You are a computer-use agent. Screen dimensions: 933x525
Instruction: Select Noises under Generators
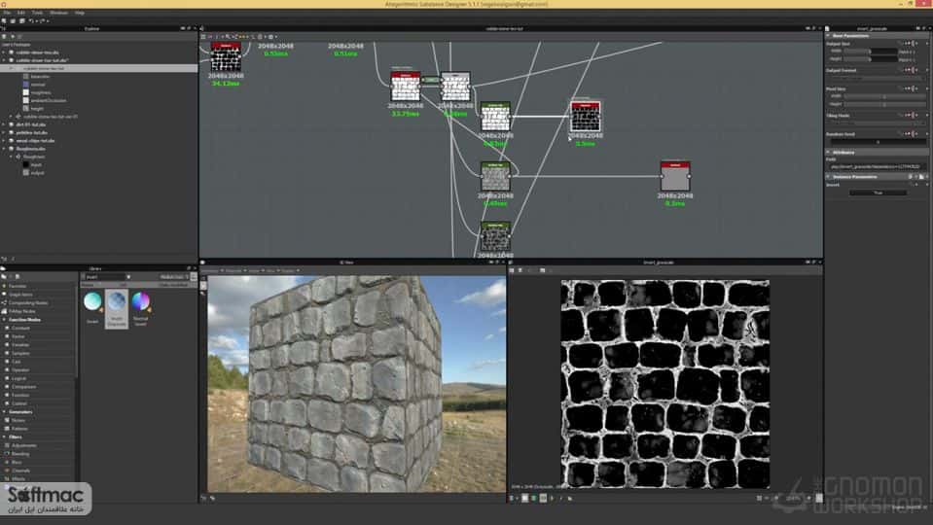click(x=18, y=420)
